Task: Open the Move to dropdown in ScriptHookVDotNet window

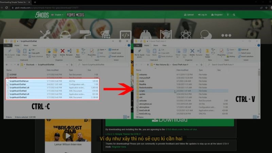Action: pos(48,53)
